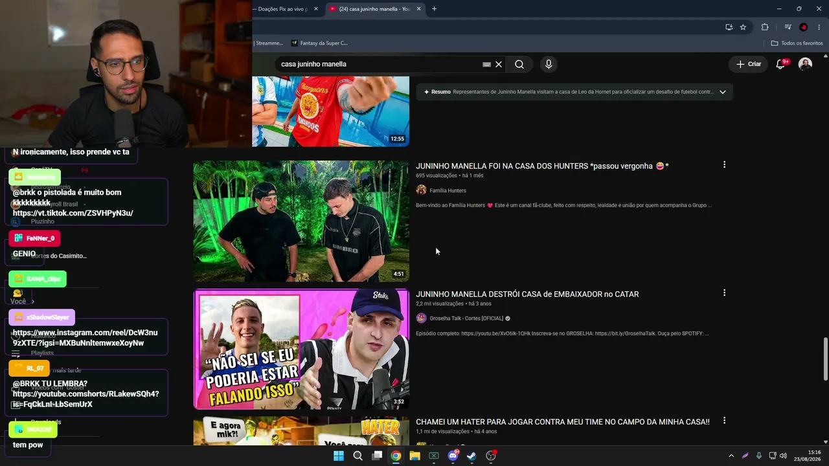Screen dimensions: 829x466
Task: Open the 12:55 video thumbnail
Action: [x=330, y=111]
